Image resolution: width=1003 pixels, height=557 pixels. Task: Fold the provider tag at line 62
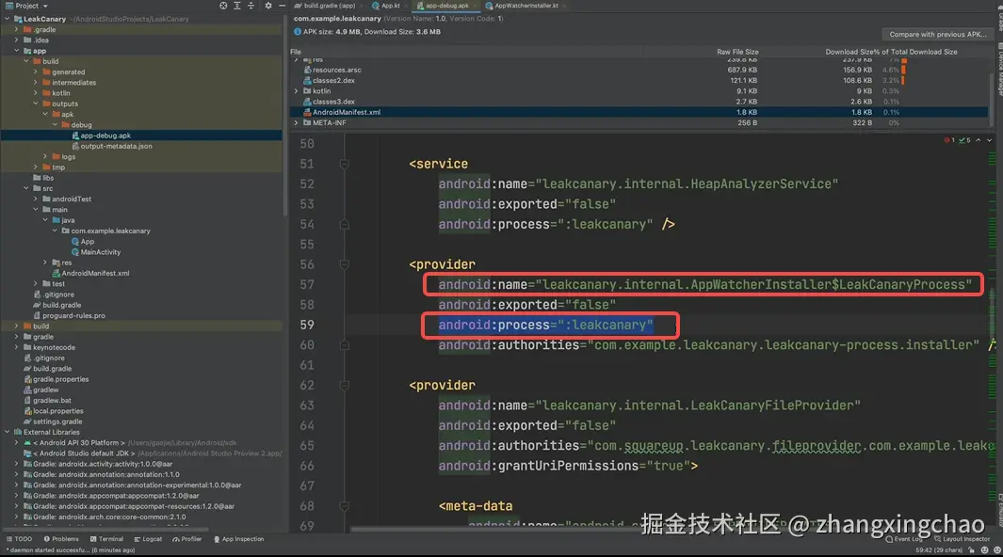[x=344, y=386]
